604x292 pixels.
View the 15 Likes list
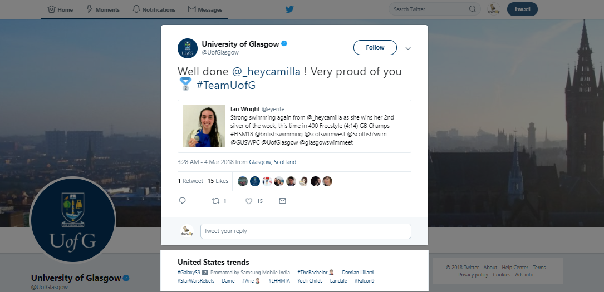[x=218, y=181]
